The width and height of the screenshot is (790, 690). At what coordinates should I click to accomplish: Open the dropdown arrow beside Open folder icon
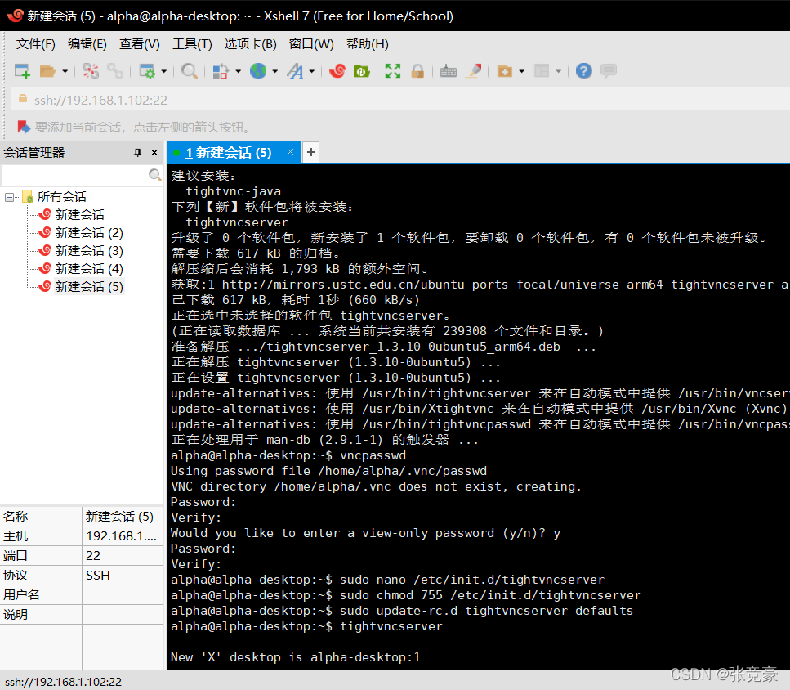(x=65, y=72)
